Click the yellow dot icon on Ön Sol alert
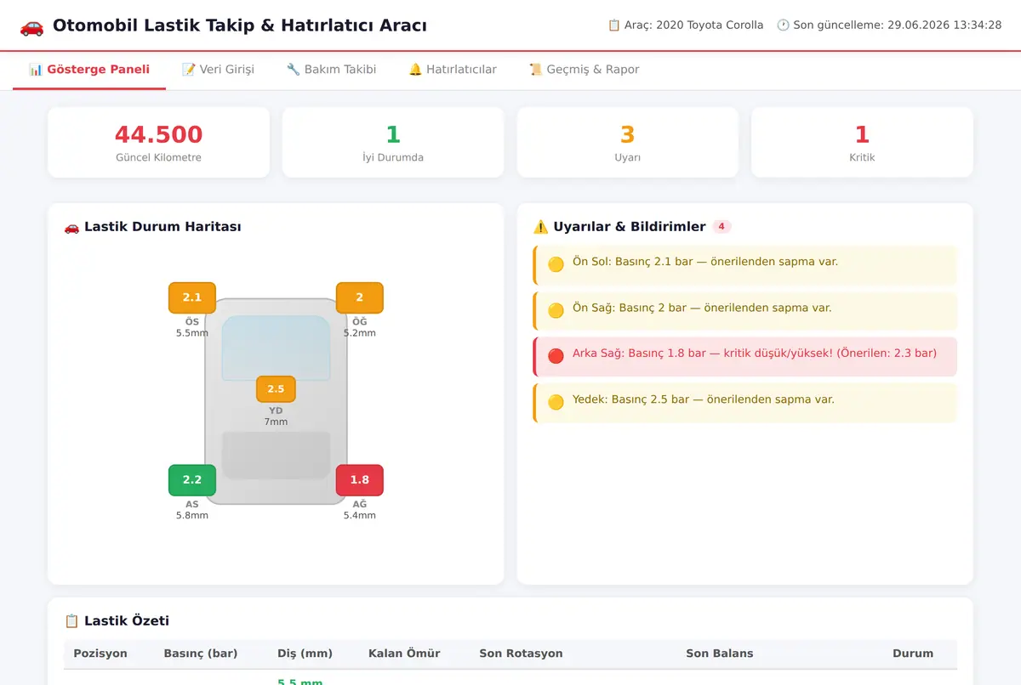 [x=556, y=264]
